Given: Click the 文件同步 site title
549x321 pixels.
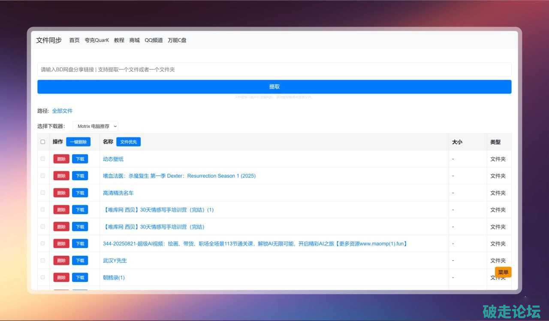Looking at the screenshot, I should (49, 40).
